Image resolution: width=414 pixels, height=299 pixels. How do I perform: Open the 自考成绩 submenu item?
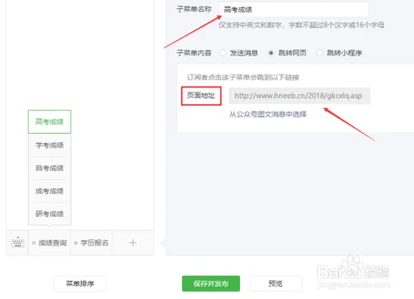50,168
